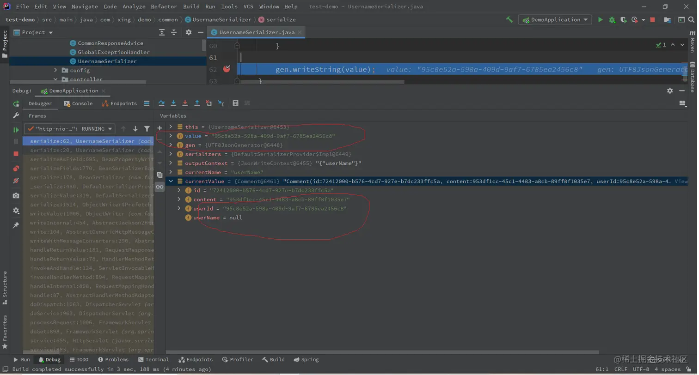Screen dimensions: 699x375
Task: Open the thread selector "http-nio" dropdown
Action: pos(70,129)
